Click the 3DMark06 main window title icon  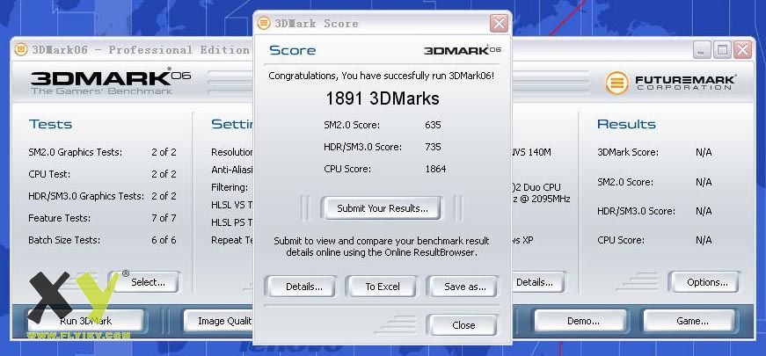(x=20, y=50)
